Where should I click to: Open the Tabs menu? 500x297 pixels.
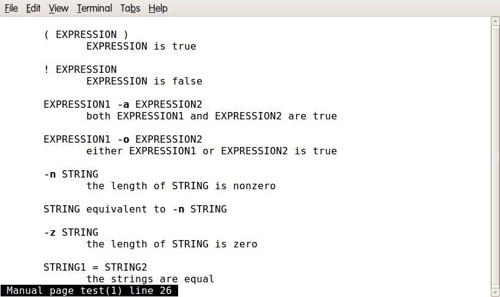130,8
